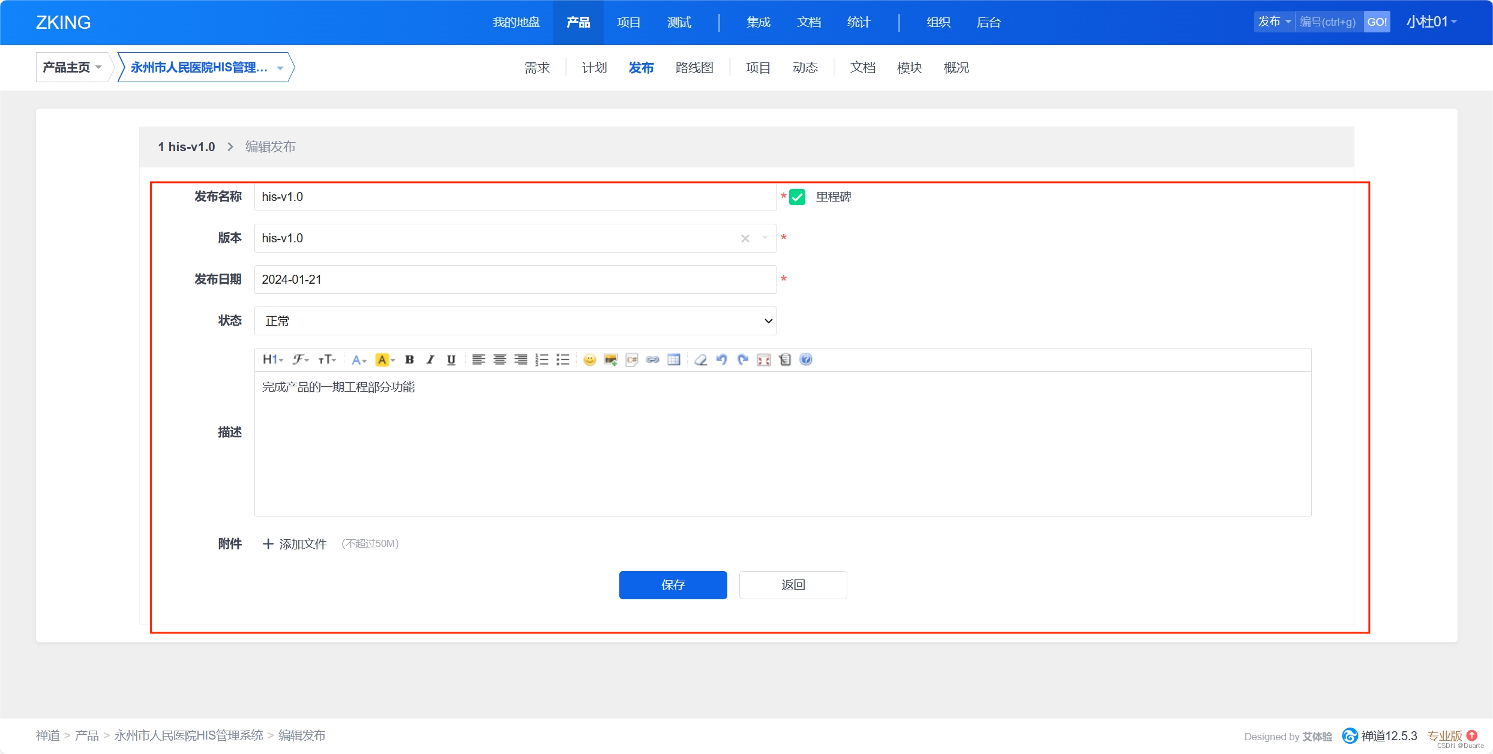Insert a table in the editor
Image resolution: width=1493 pixels, height=754 pixels.
[x=674, y=360]
